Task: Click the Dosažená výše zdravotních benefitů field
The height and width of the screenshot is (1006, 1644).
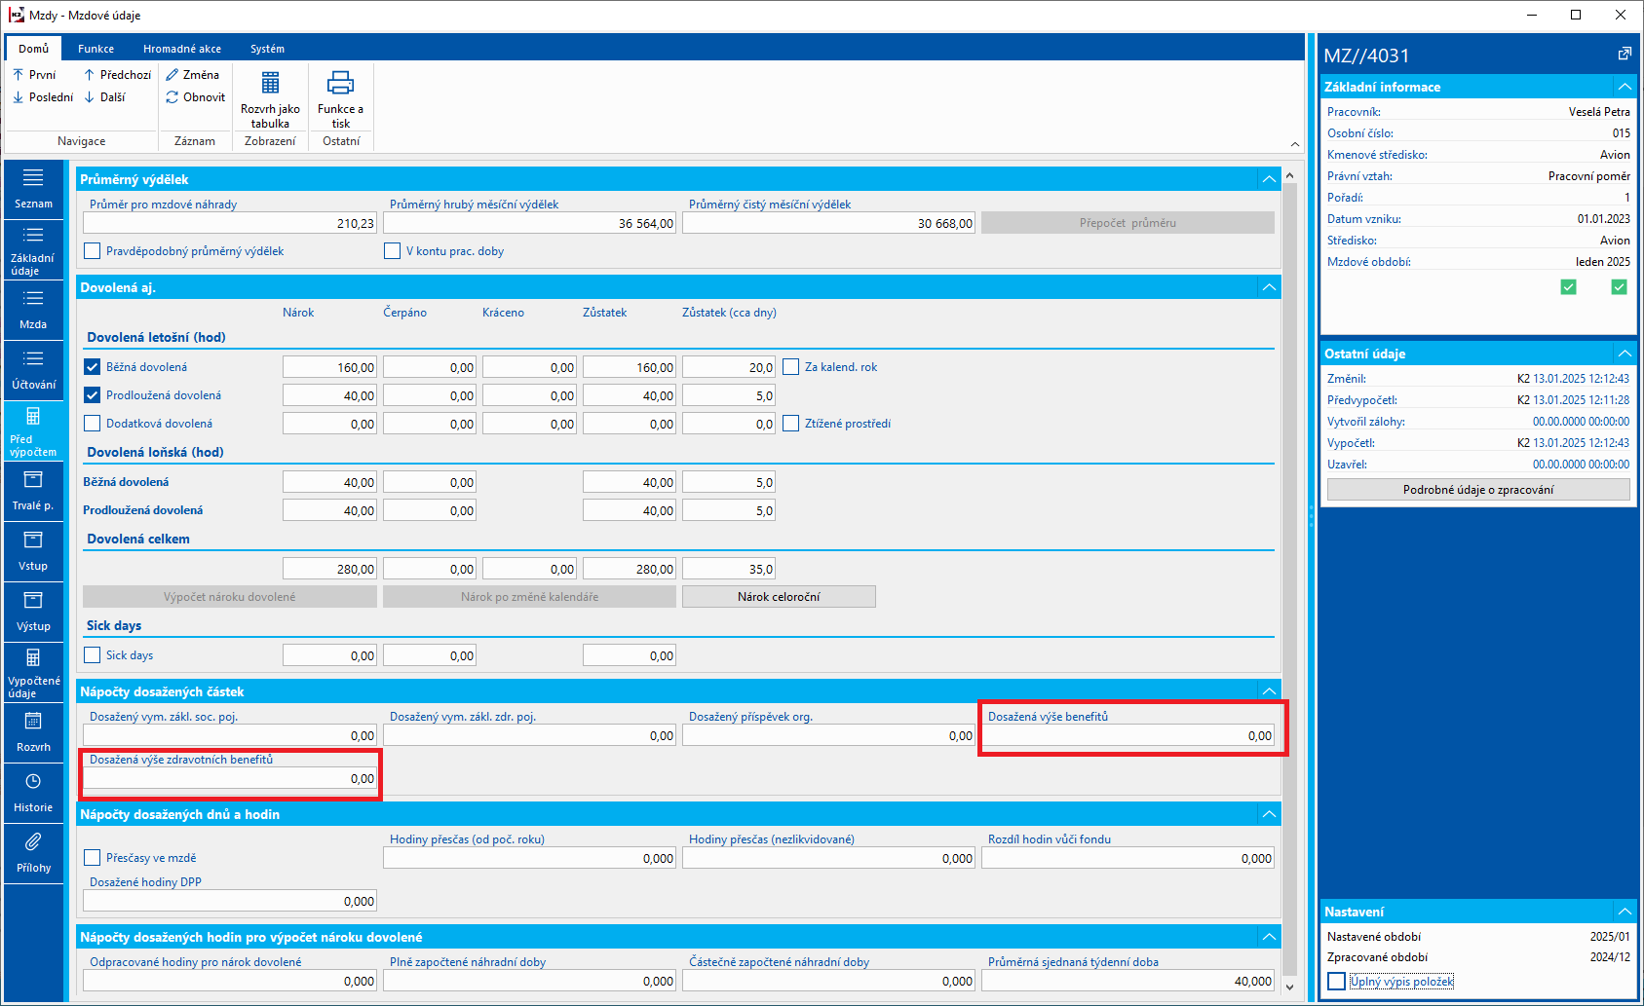Action: coord(230,778)
